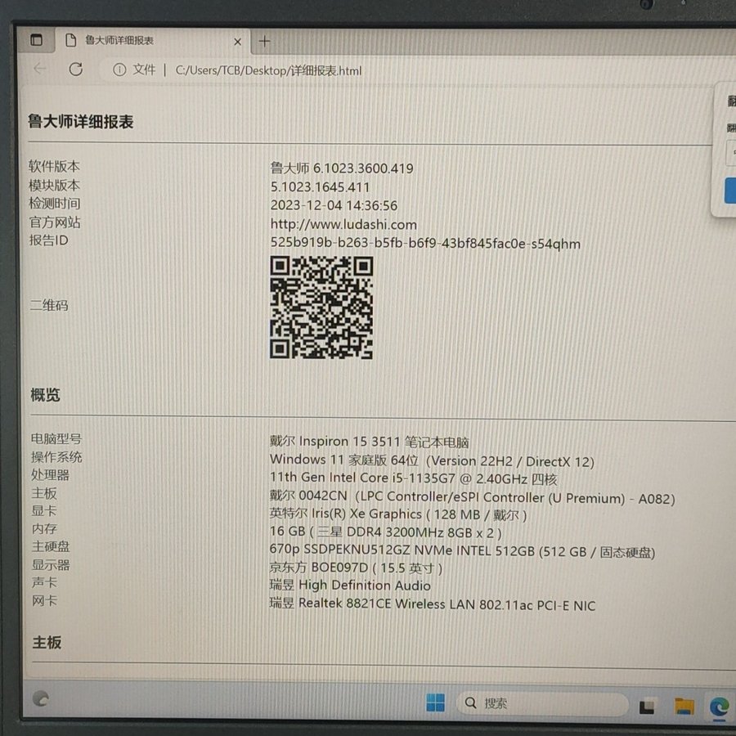This screenshot has height=736, width=736.
Task: Click the 二维码 label
Action: click(x=49, y=306)
